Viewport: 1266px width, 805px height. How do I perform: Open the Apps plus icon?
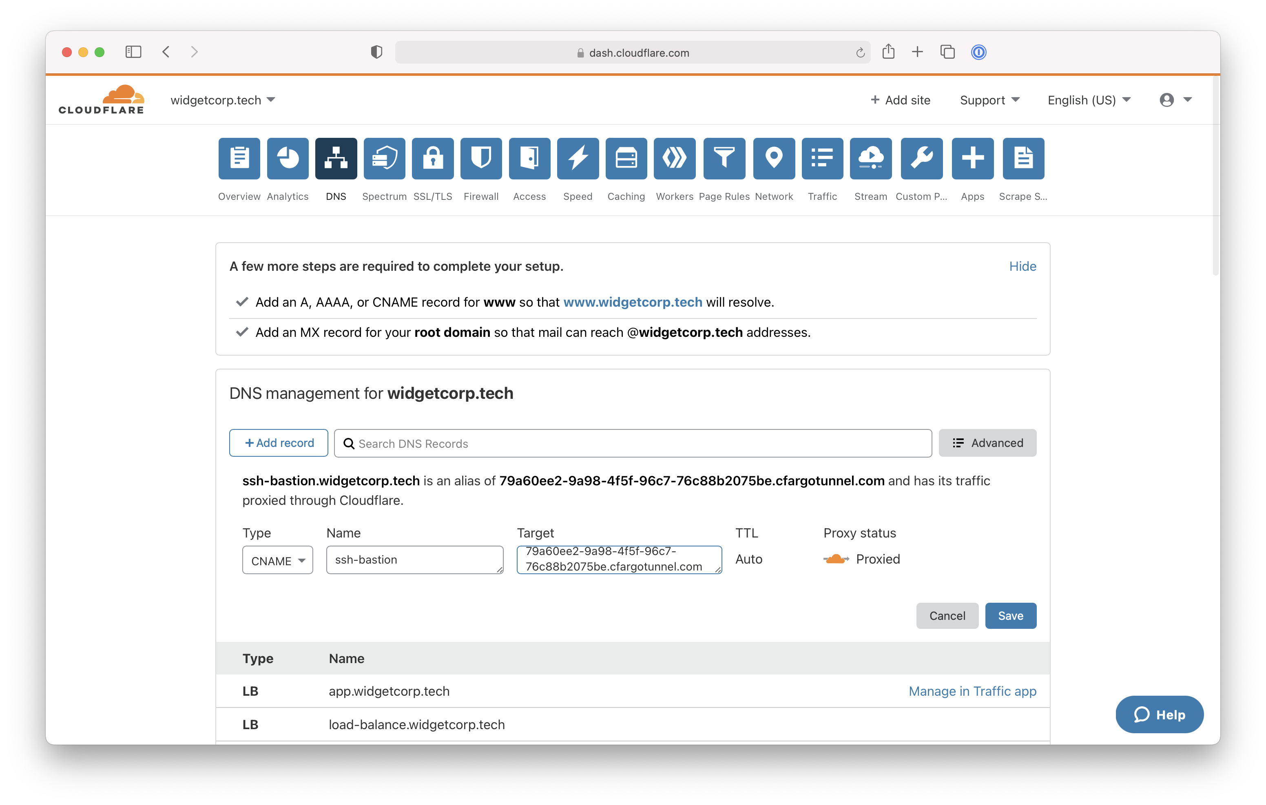coord(973,158)
